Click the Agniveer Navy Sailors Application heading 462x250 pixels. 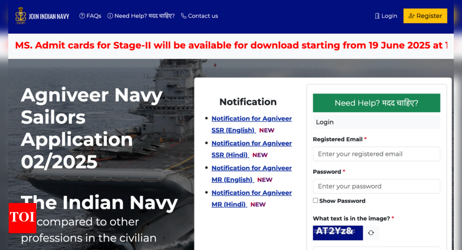coord(92,128)
